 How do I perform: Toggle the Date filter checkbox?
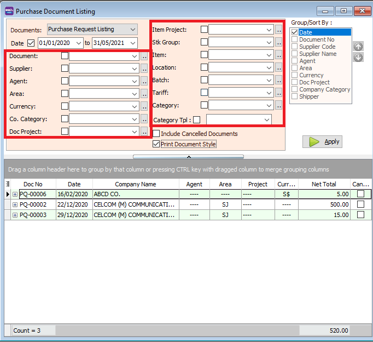(x=31, y=43)
